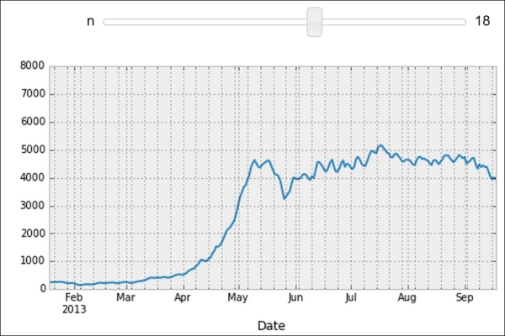Click the n slider handle

pyautogui.click(x=315, y=21)
